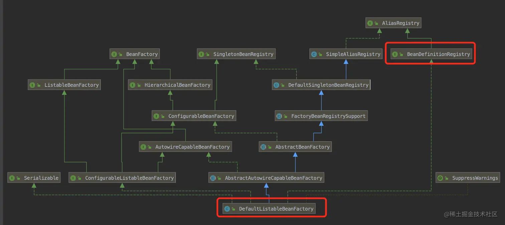Select the Serializable label text

point(41,178)
